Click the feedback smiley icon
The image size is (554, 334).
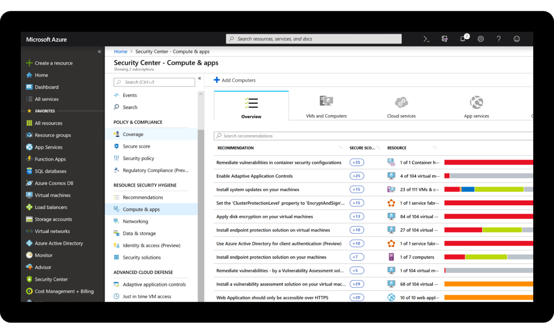pos(517,39)
